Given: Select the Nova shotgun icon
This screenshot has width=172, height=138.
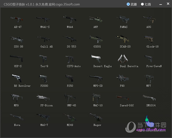Looking at the screenshot, I should 17,117.
